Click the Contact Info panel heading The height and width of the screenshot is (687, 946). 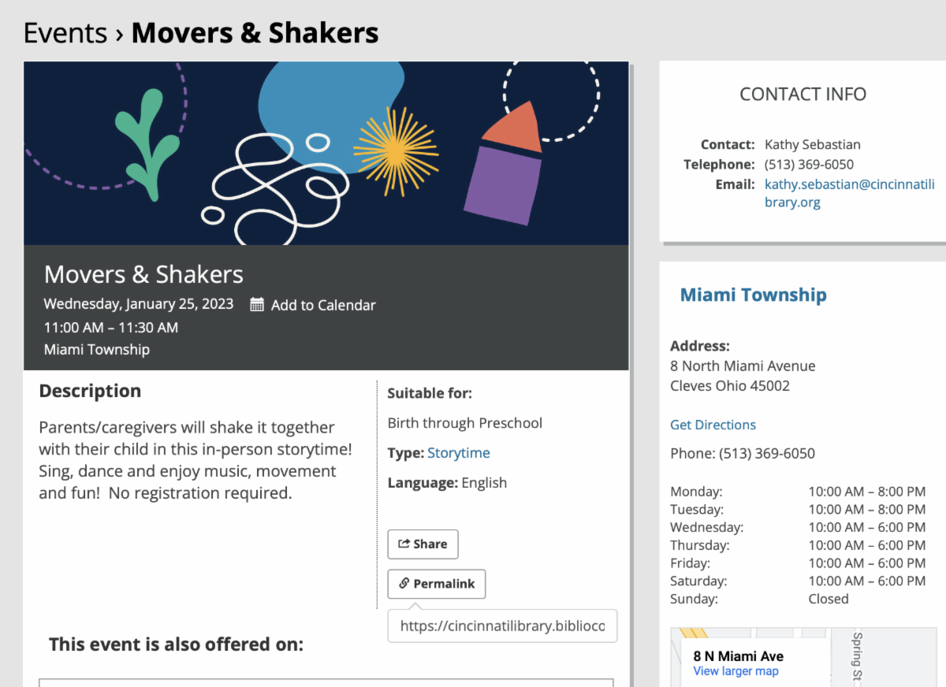coord(803,94)
